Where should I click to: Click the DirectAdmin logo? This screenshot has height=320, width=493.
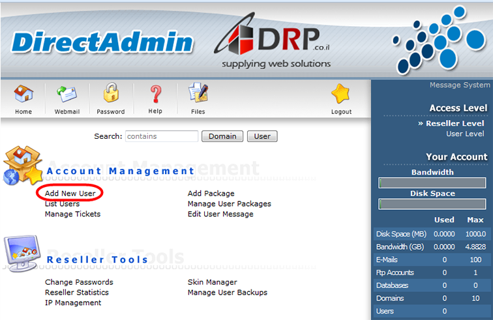click(102, 42)
